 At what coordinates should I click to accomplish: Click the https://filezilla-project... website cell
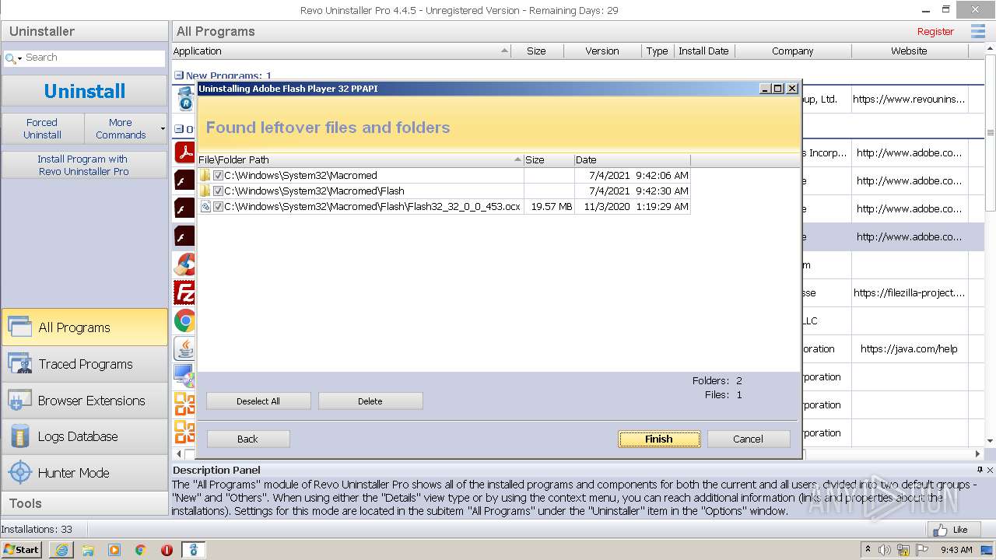[909, 293]
